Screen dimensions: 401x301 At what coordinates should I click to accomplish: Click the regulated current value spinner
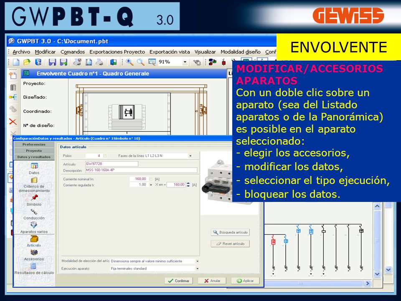188,184
